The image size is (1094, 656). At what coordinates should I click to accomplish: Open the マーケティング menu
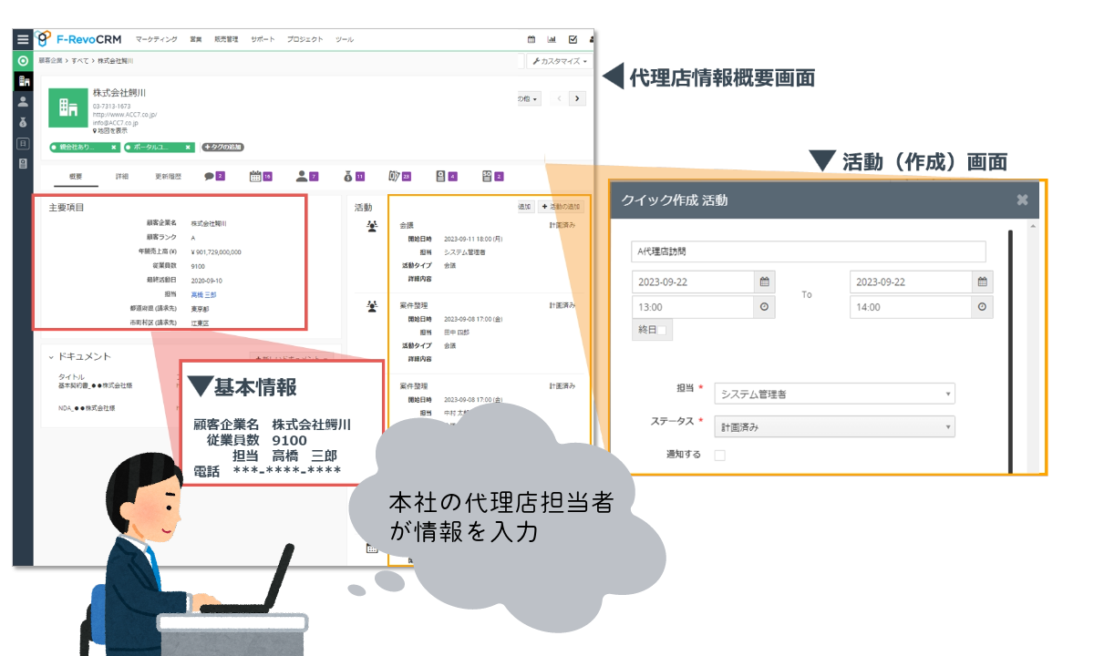coord(156,40)
